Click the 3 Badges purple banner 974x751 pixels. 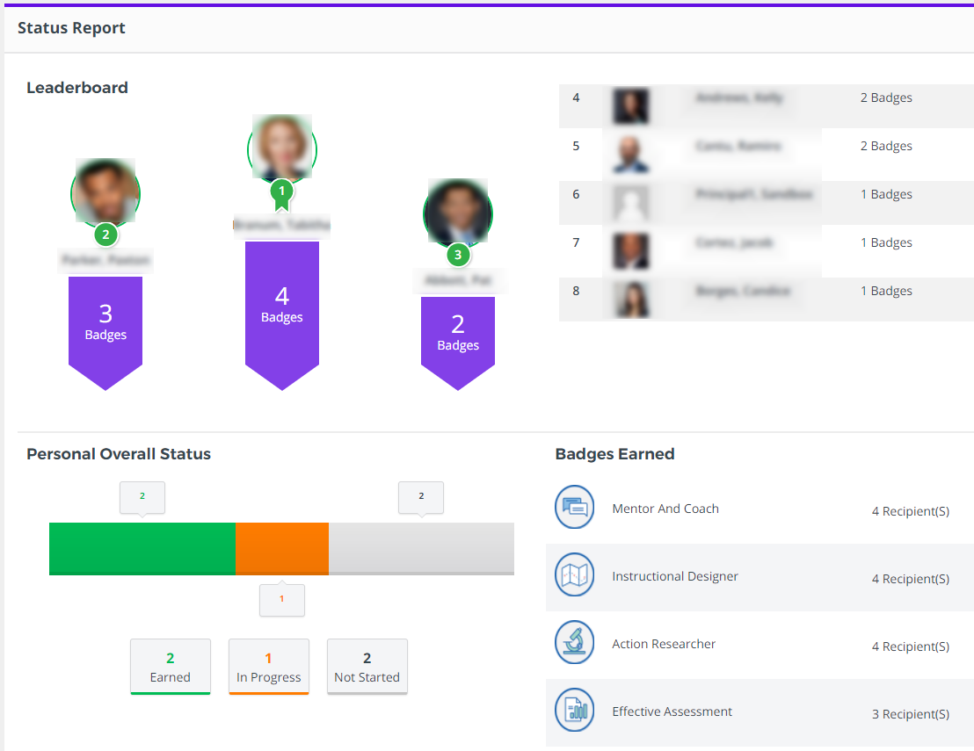click(105, 325)
